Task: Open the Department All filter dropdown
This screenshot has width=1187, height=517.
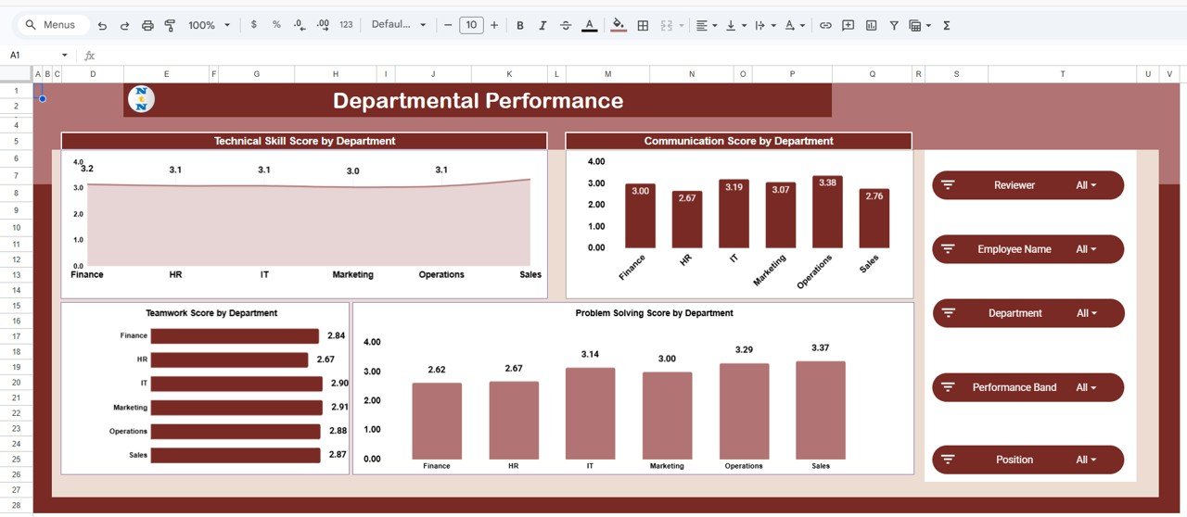Action: pyautogui.click(x=1086, y=313)
